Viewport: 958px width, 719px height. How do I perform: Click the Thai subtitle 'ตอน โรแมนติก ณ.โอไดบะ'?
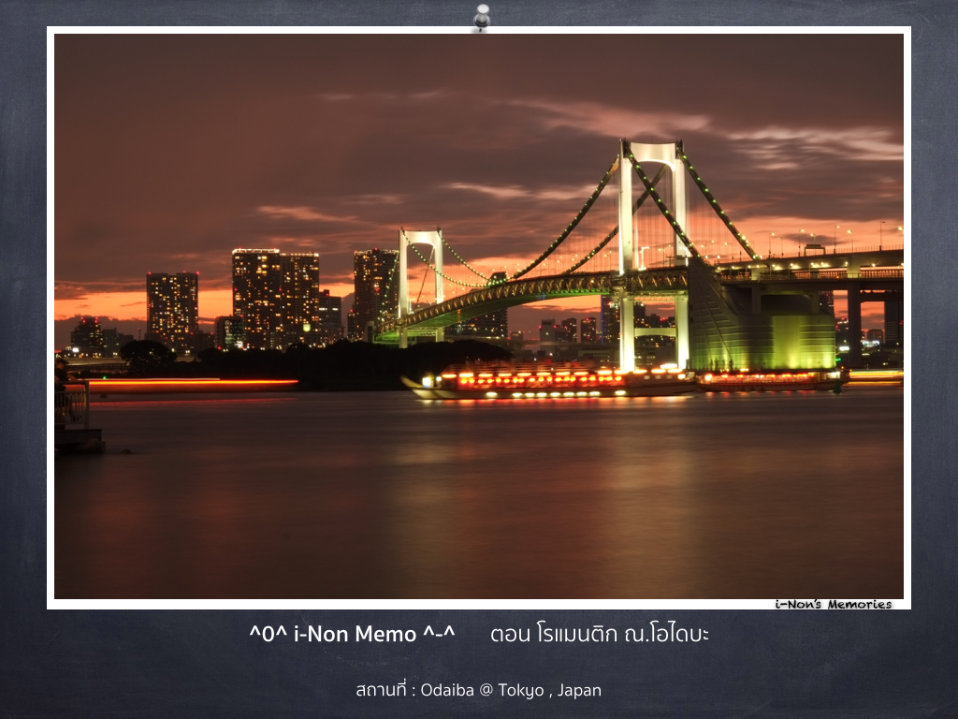(x=600, y=634)
